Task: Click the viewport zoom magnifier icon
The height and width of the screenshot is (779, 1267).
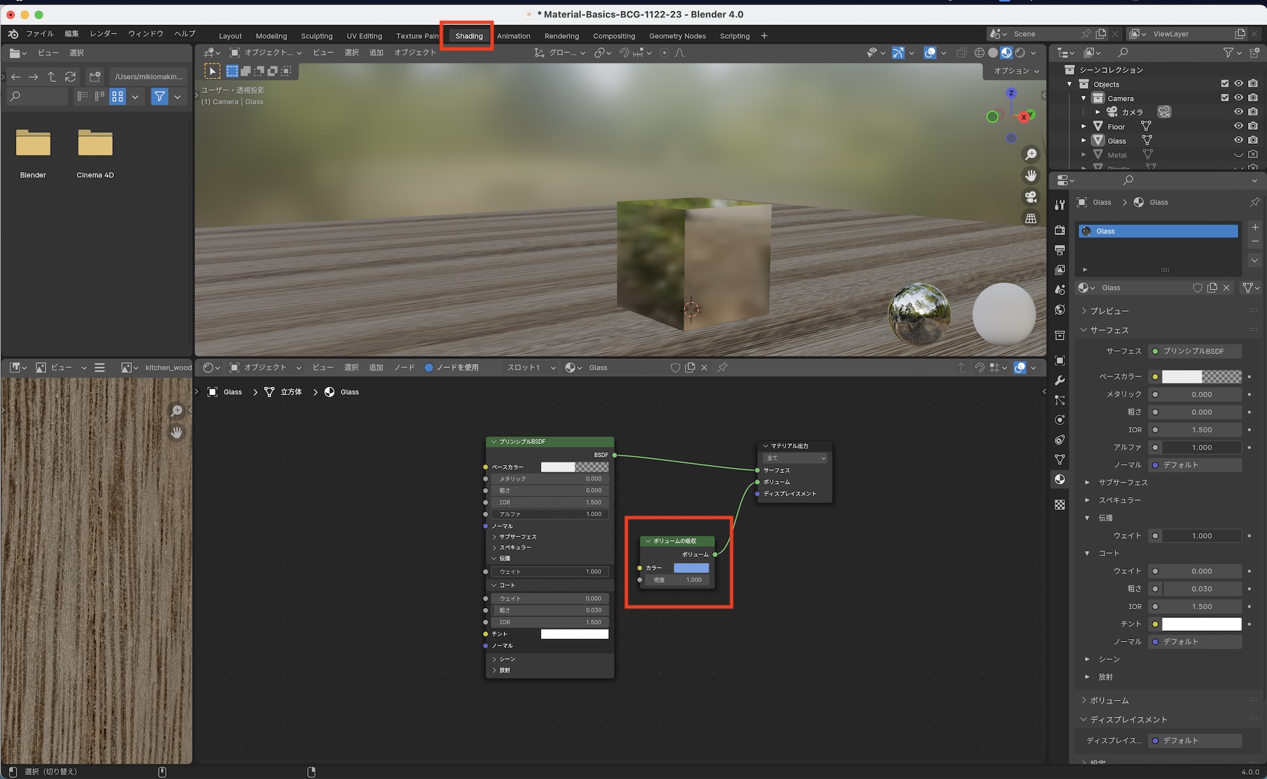Action: click(x=1031, y=154)
